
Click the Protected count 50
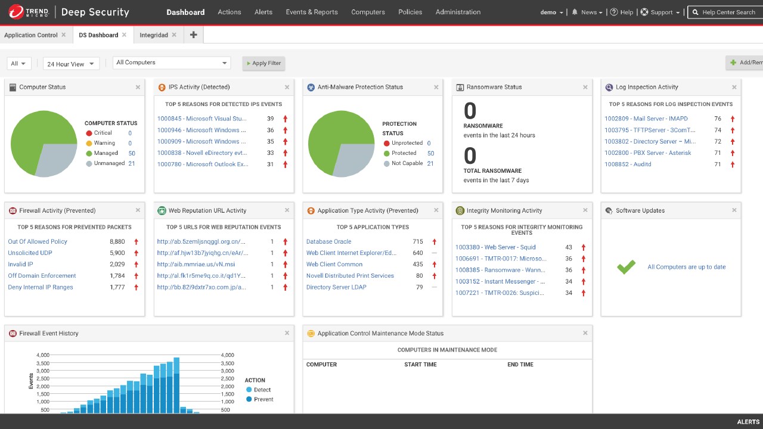tap(430, 153)
